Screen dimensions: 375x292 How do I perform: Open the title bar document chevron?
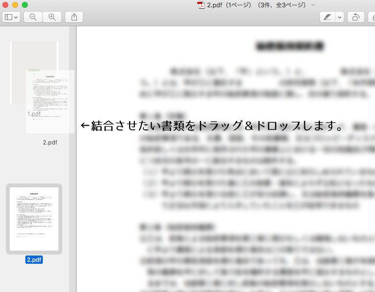[x=313, y=5]
